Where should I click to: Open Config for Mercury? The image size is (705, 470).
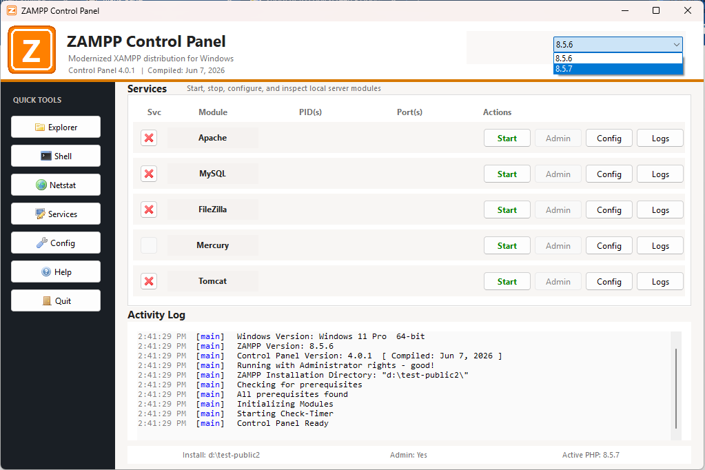609,245
